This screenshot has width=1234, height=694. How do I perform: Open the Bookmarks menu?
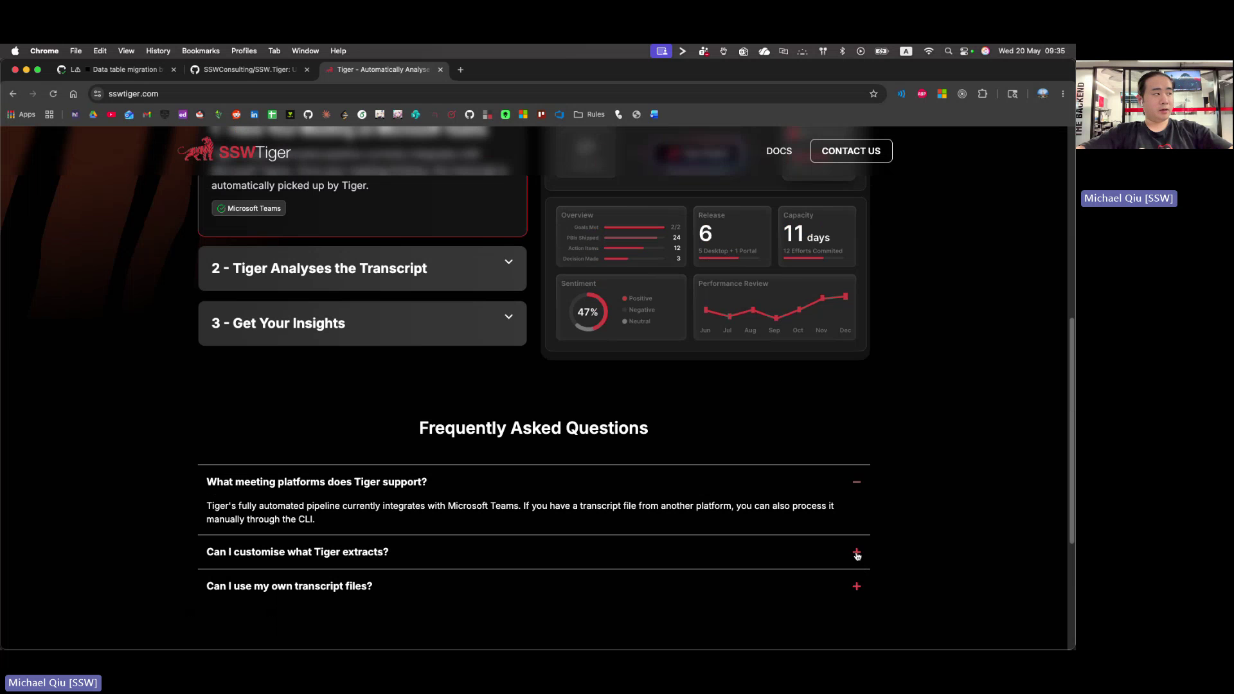pyautogui.click(x=201, y=51)
